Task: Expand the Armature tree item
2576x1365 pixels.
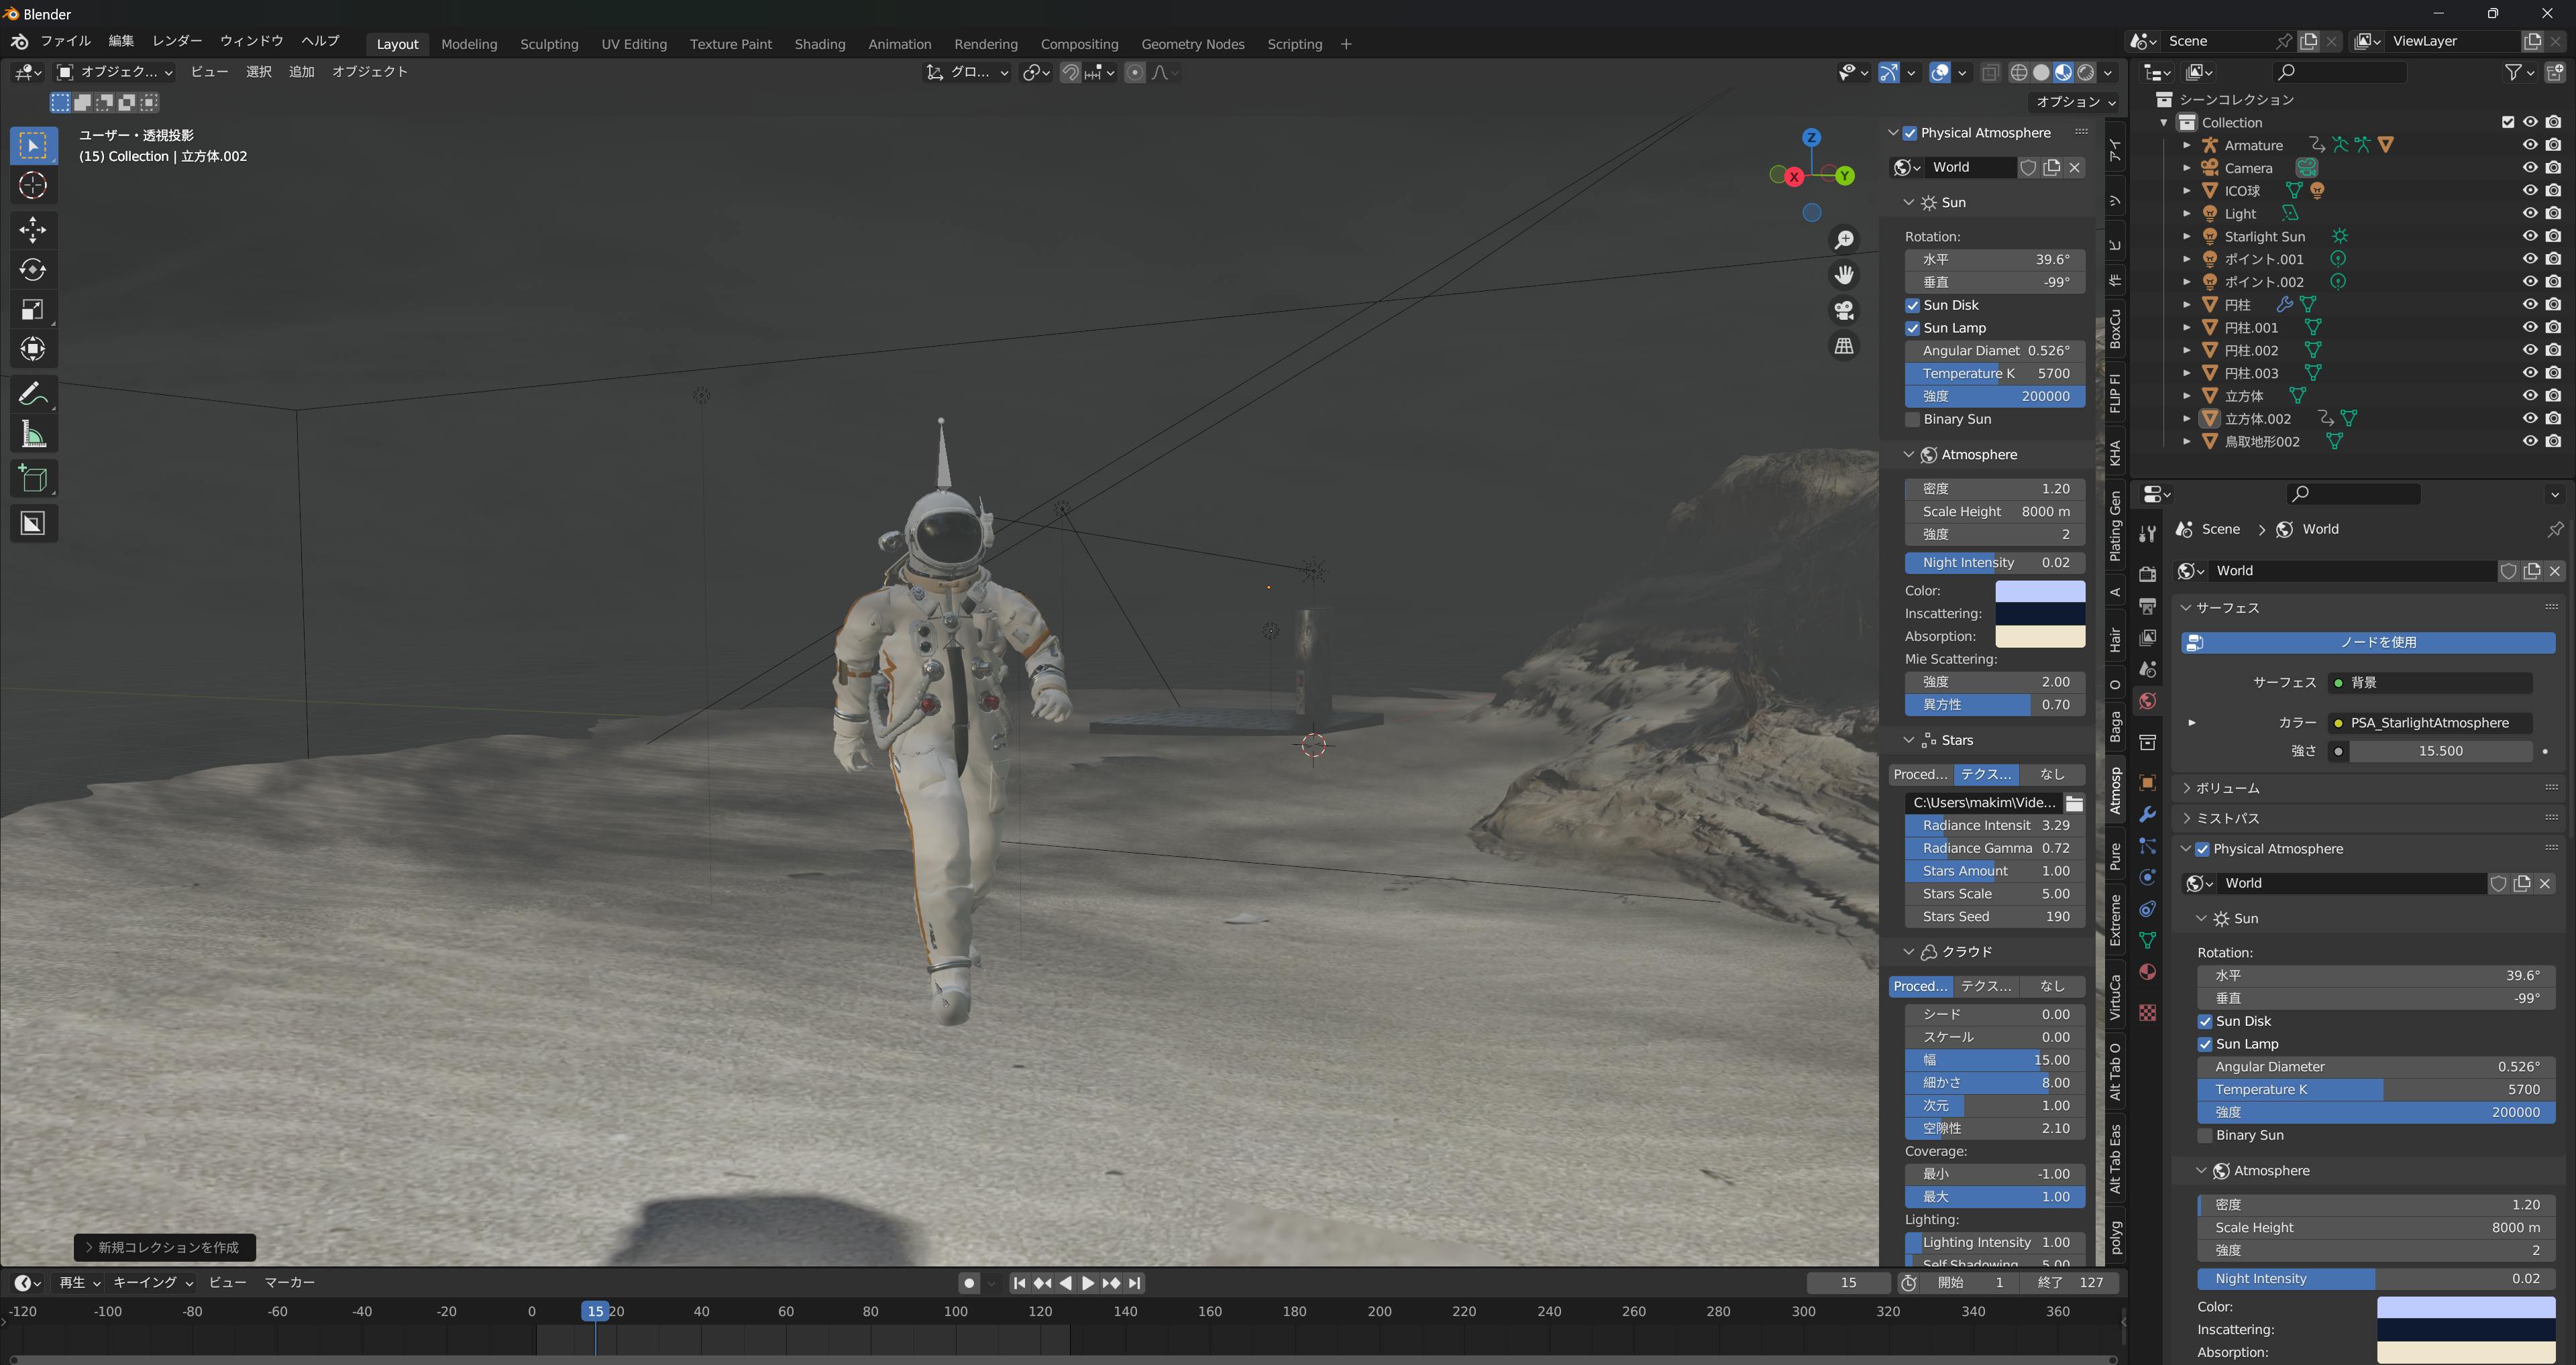Action: [x=2187, y=145]
